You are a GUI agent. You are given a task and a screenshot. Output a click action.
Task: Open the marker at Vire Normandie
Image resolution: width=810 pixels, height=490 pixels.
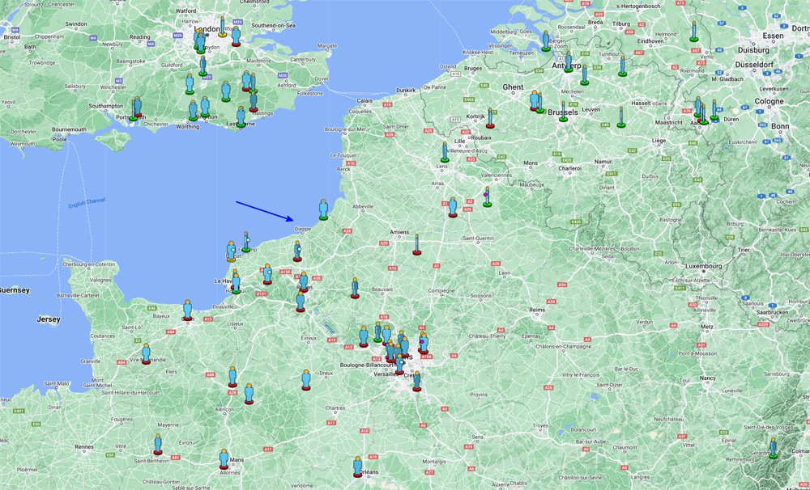(146, 354)
